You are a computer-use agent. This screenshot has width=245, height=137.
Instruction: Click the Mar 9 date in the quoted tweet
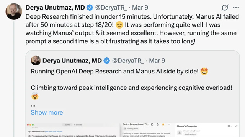[x=157, y=61]
